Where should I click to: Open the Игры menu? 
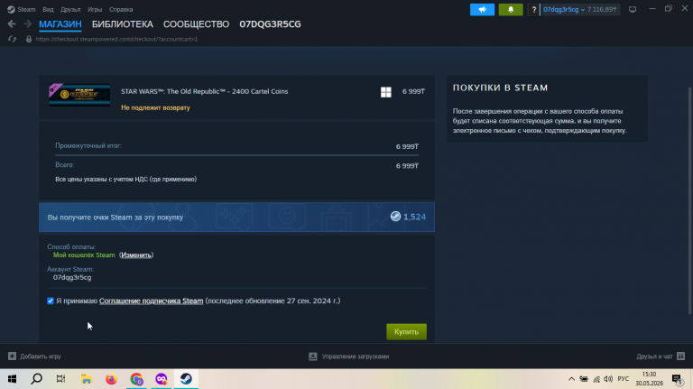[95, 9]
